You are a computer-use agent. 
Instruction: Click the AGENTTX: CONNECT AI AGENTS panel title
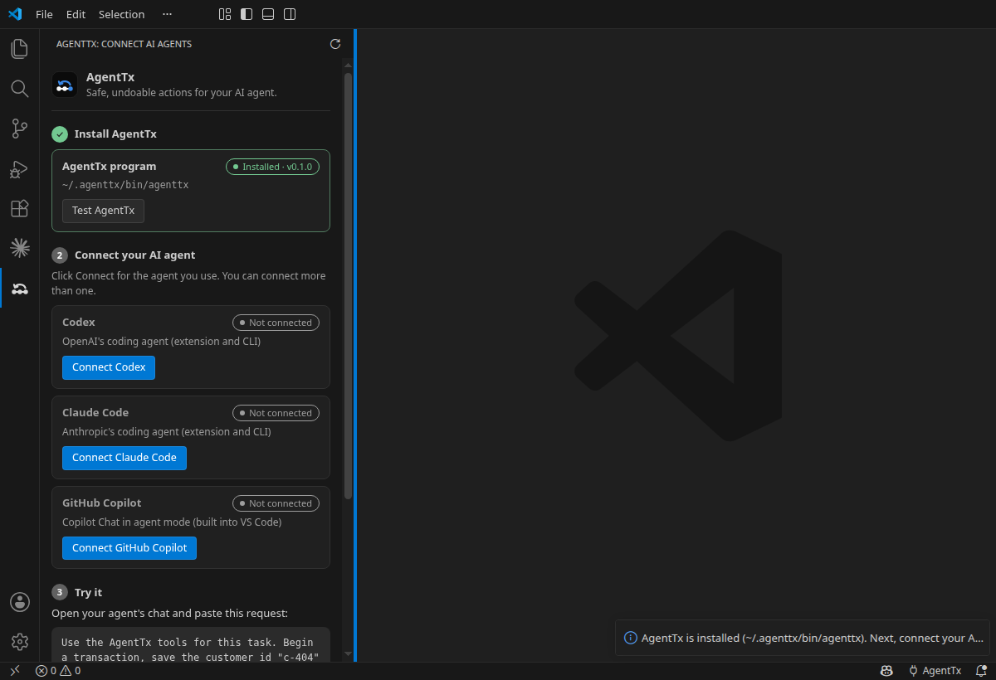coord(124,44)
